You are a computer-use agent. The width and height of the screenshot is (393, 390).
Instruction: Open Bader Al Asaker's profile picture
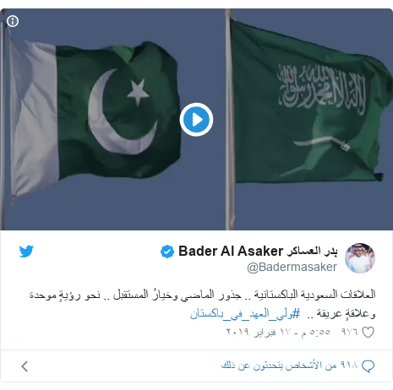click(x=360, y=258)
